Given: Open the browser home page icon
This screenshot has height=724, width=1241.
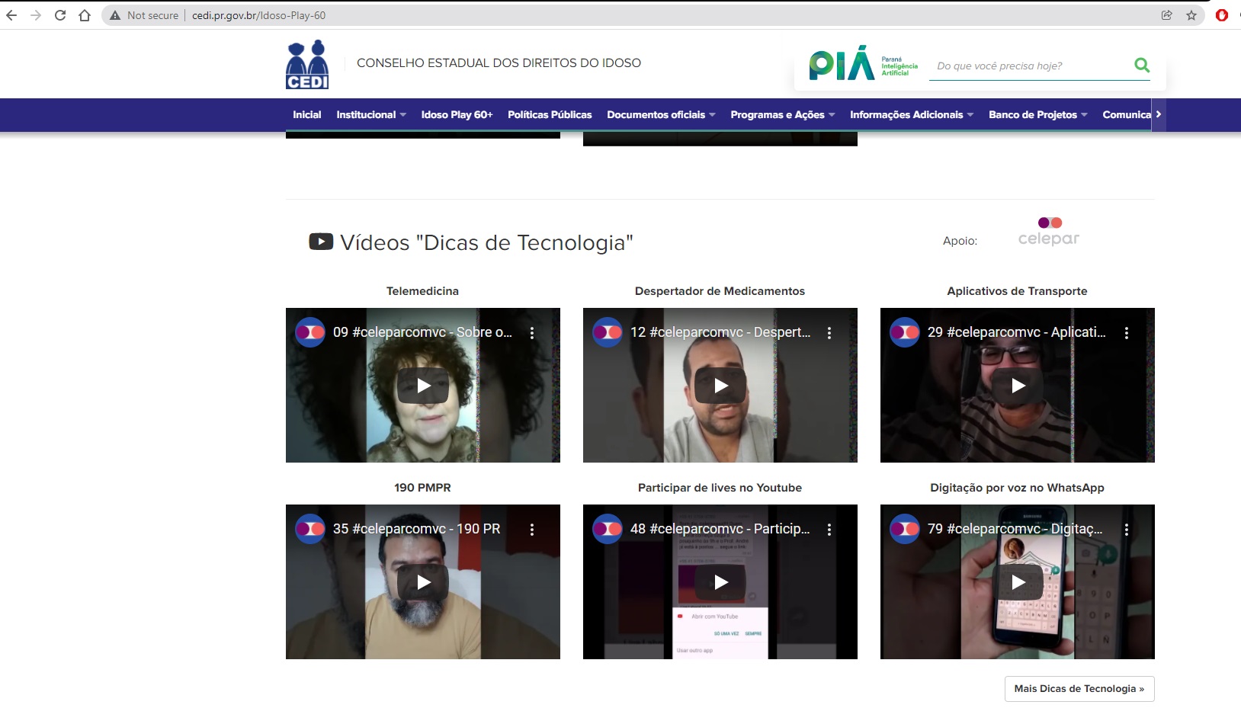Looking at the screenshot, I should 85,15.
